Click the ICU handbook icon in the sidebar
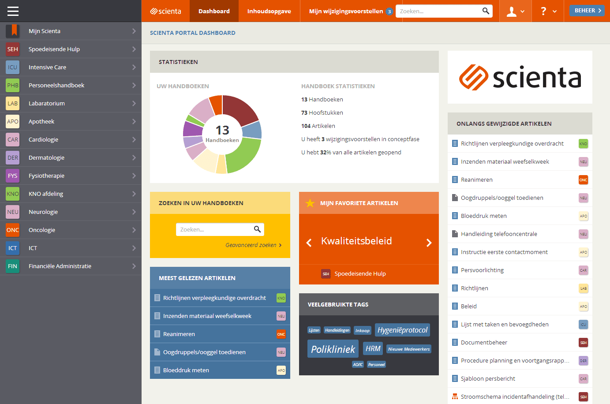 click(x=13, y=67)
